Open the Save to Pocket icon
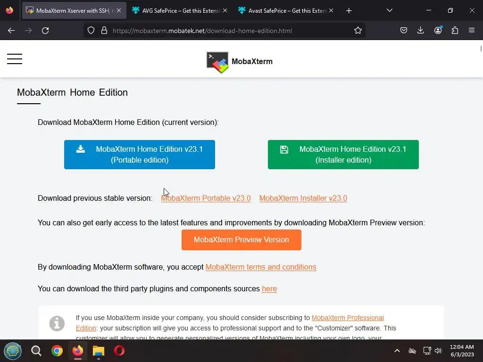 coord(404,31)
